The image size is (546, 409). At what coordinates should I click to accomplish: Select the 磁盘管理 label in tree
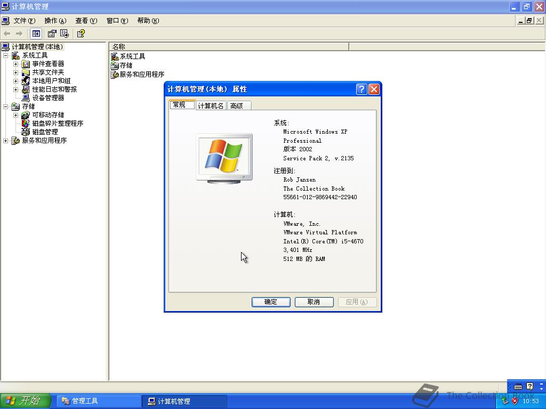45,132
